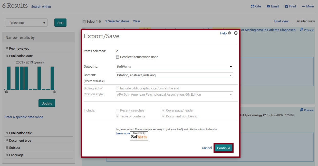
Task: Click the Cancel link
Action: pos(207,148)
